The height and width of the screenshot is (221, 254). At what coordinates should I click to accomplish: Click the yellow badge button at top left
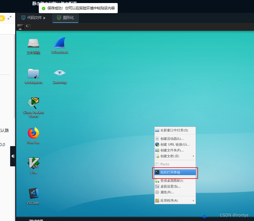(x=2, y=18)
